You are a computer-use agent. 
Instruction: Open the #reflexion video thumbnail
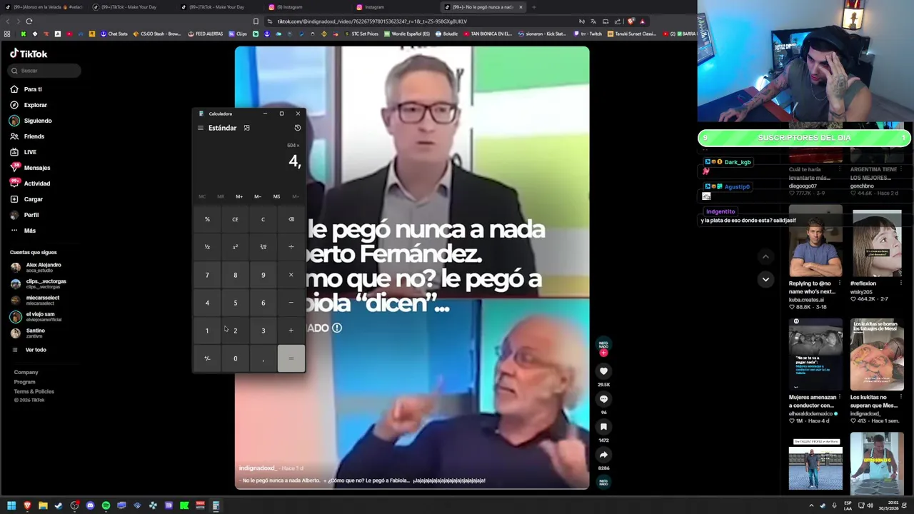(877, 243)
